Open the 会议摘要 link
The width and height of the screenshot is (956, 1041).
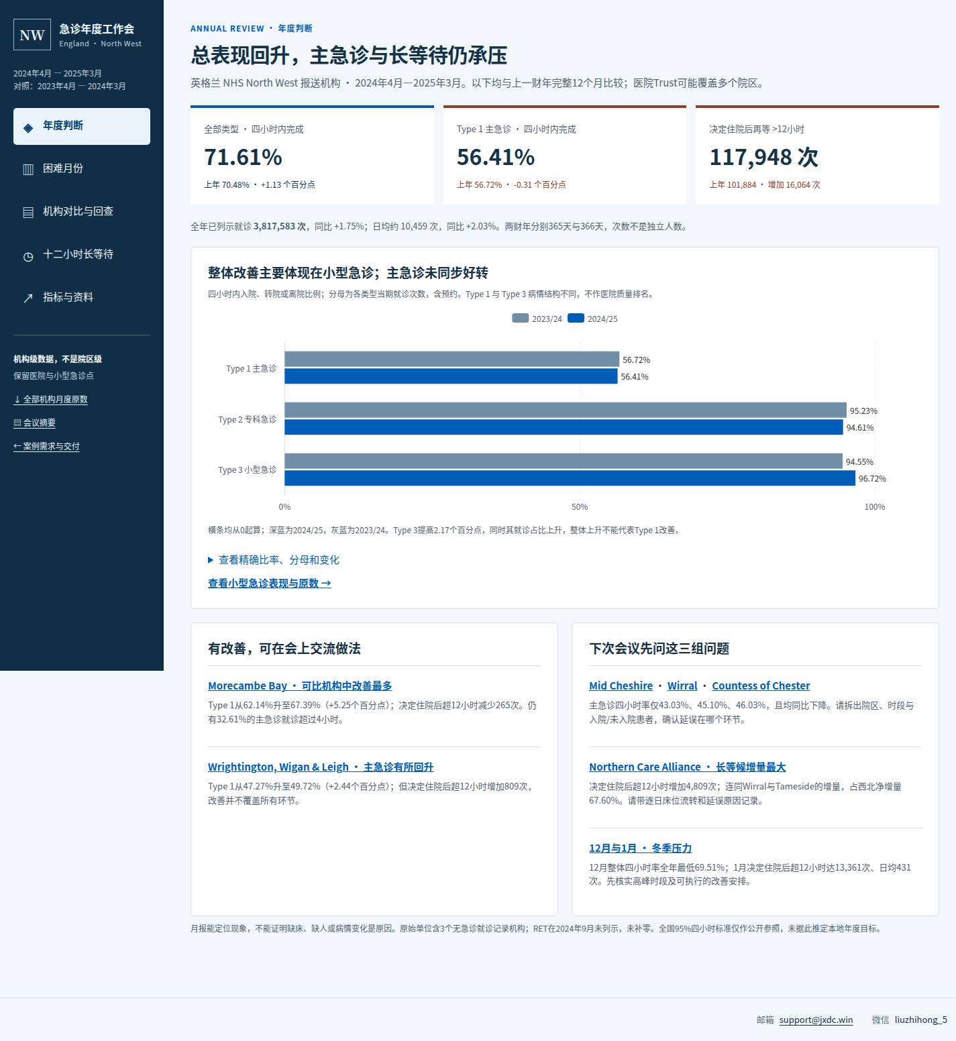coord(35,423)
